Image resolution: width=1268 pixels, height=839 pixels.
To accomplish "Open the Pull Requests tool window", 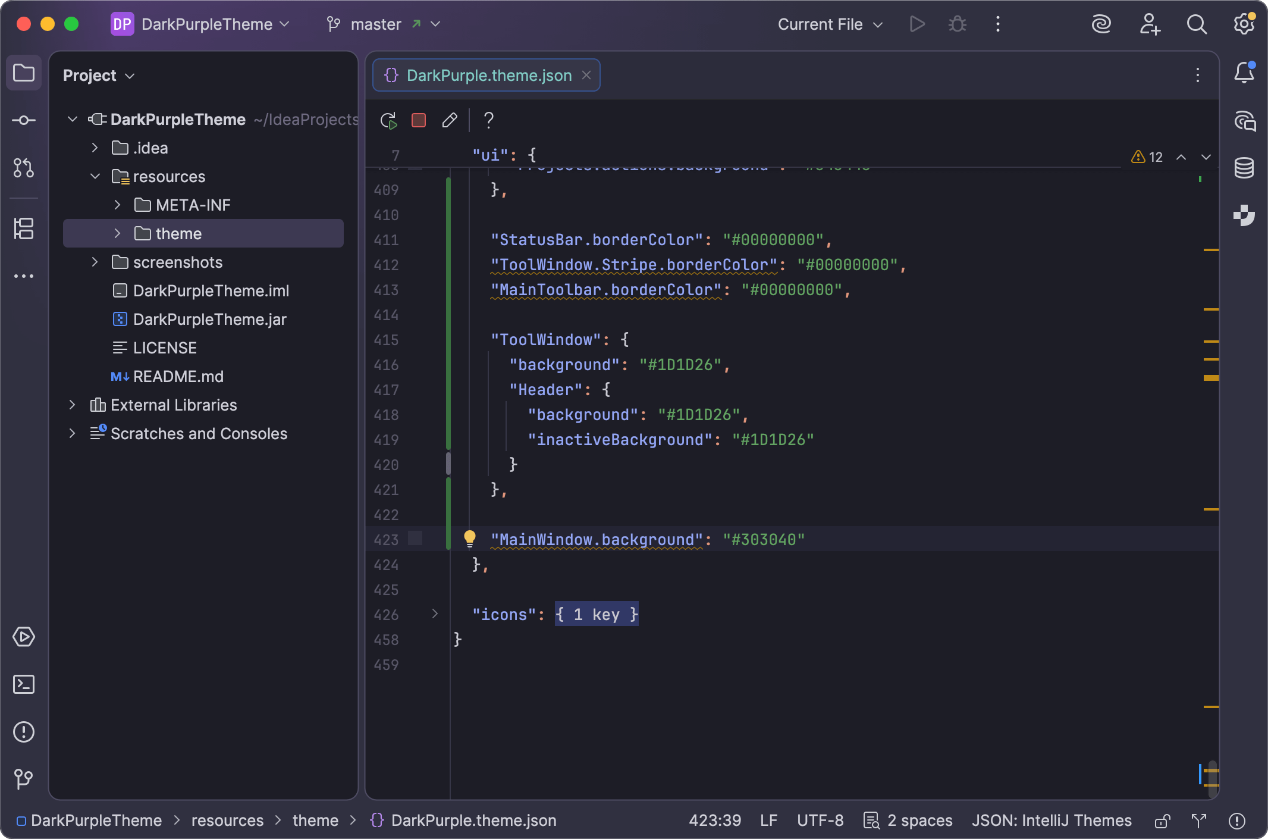I will click(x=24, y=168).
